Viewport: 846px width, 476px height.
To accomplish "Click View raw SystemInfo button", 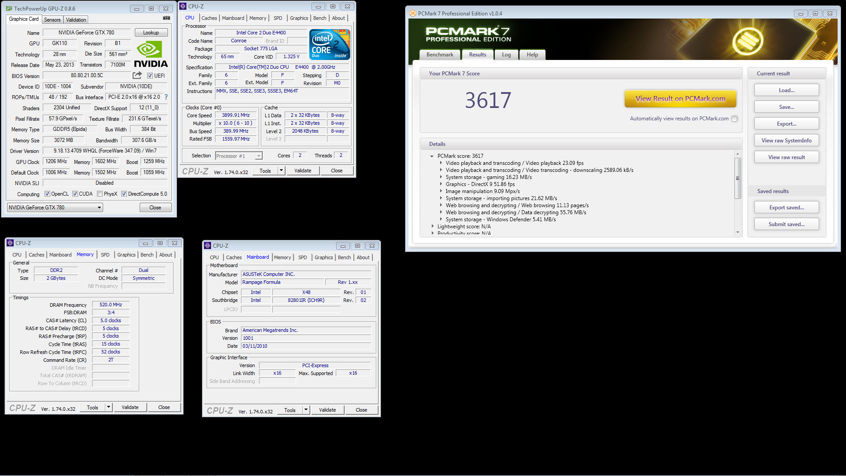I will [787, 141].
